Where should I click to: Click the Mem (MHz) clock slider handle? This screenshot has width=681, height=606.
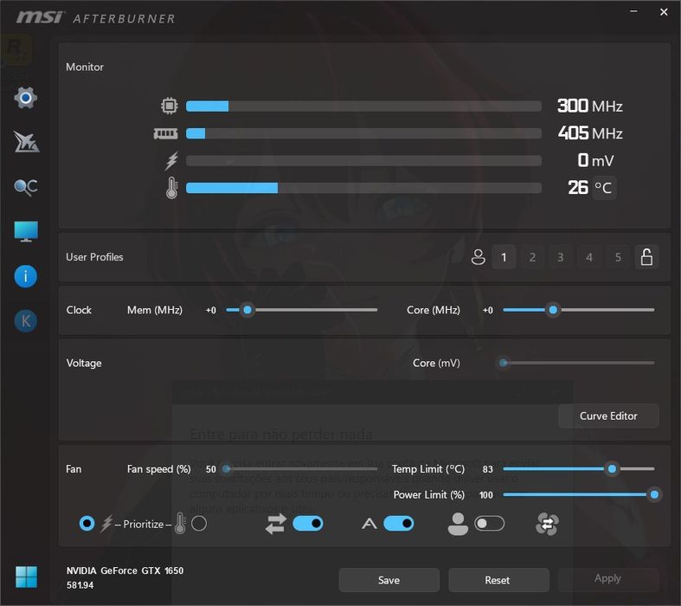pyautogui.click(x=247, y=310)
